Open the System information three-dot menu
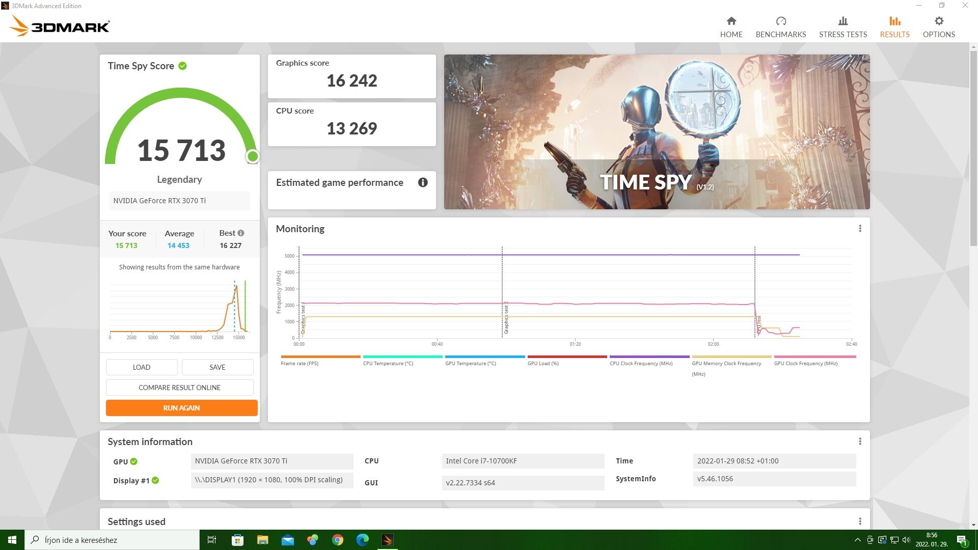Image resolution: width=978 pixels, height=550 pixels. coord(860,442)
